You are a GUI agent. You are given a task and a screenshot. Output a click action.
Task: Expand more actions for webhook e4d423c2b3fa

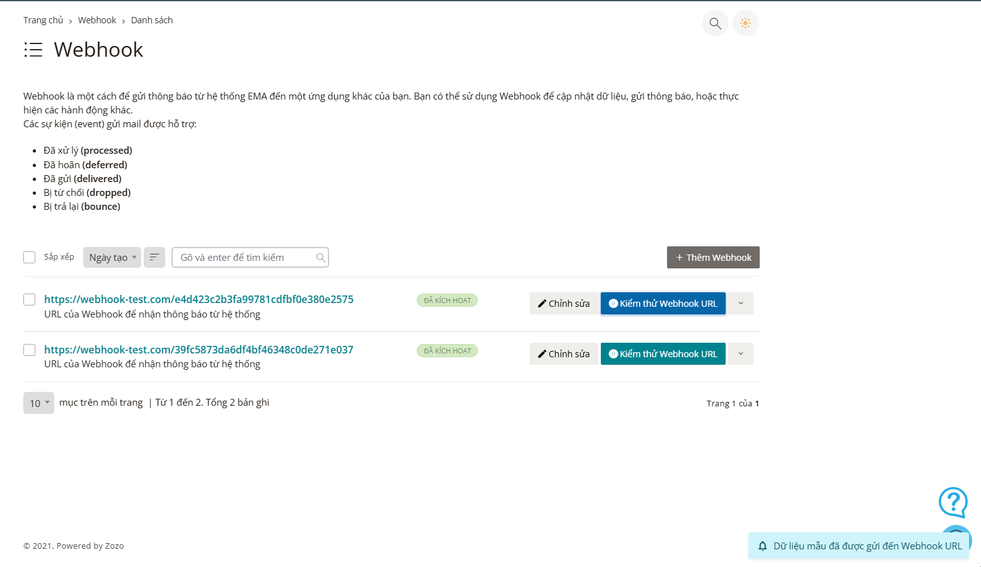741,303
